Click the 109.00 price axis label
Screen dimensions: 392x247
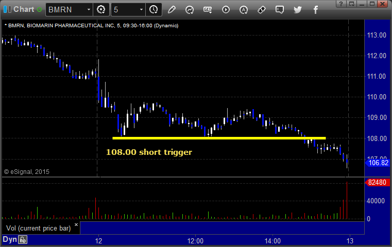click(x=377, y=117)
